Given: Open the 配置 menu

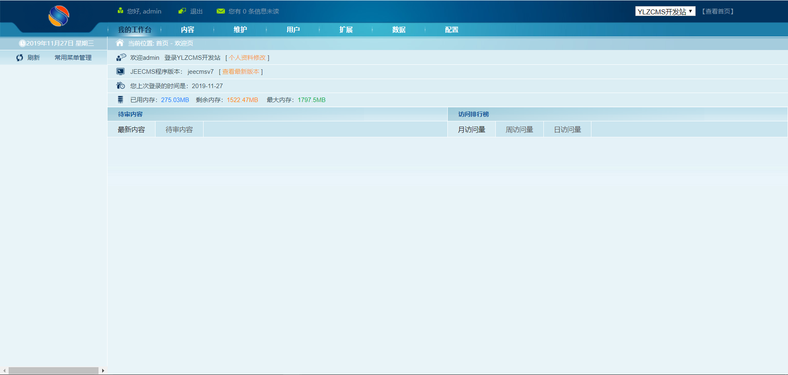Looking at the screenshot, I should point(452,30).
